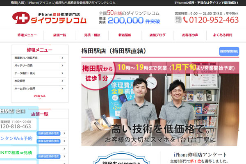Image resolution: width=246 pixels, height=164 pixels.
Task: Click the 0120-818-463 number in the floating panel
Action: pyautogui.click(x=16, y=127)
